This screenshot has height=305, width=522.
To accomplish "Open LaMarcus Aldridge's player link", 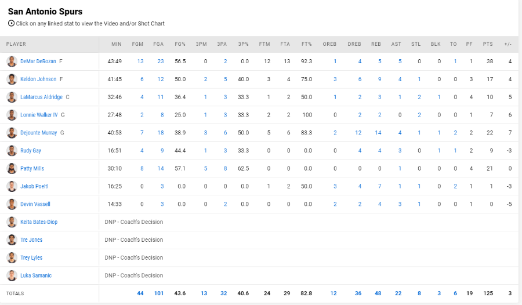I will pyautogui.click(x=41, y=97).
